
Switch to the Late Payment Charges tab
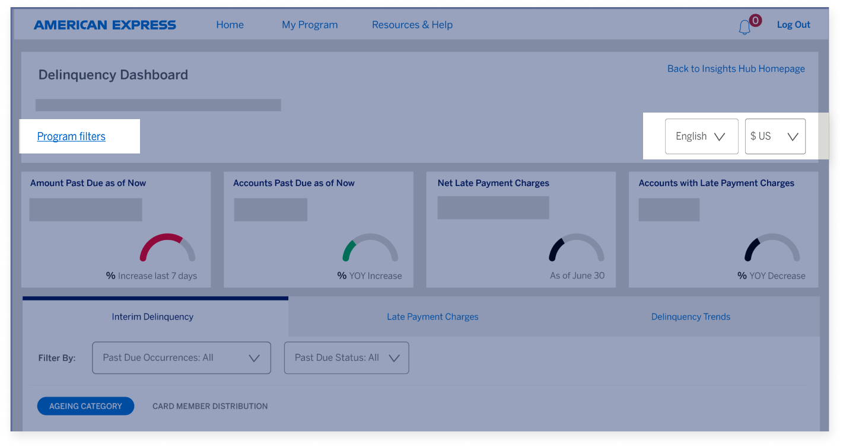[432, 316]
